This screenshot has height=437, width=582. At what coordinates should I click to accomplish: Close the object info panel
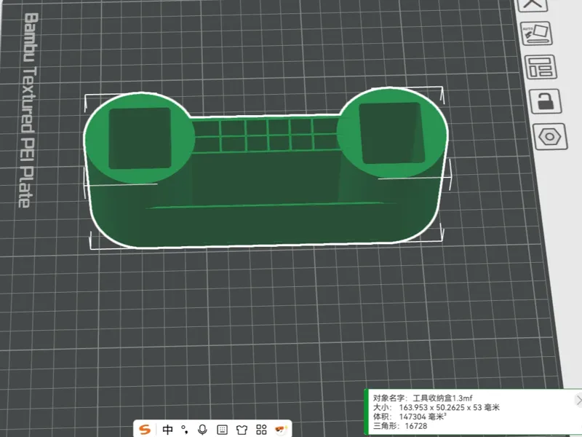tap(578, 400)
